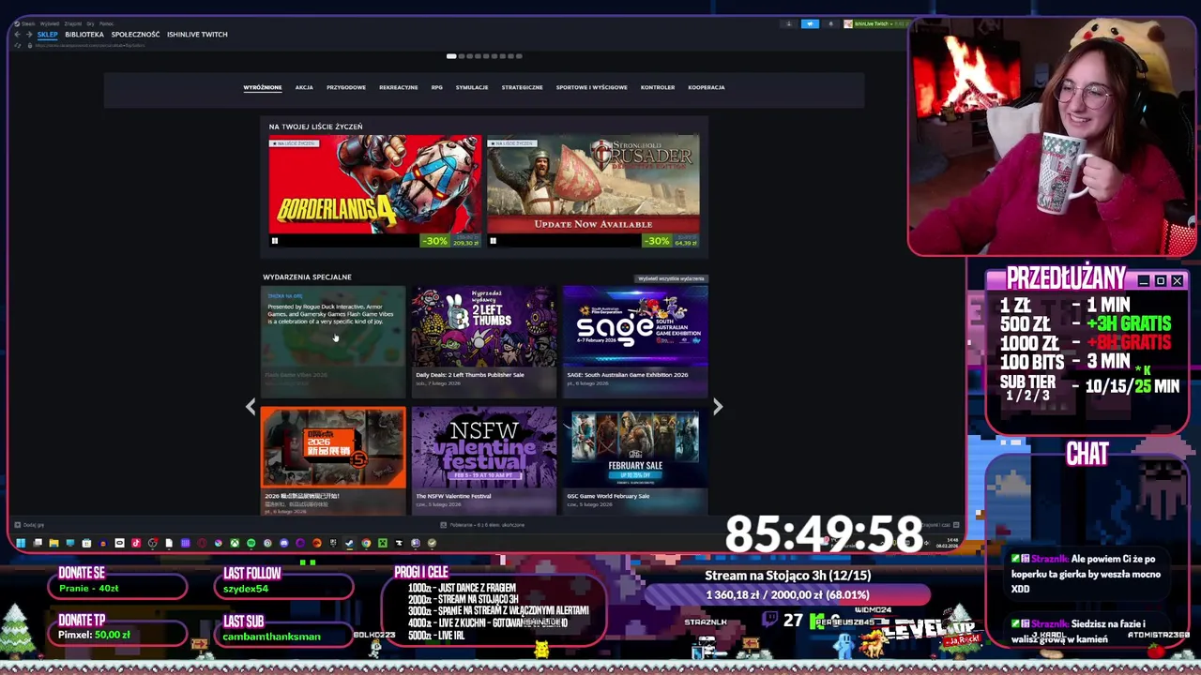Open the Pomoc menu

pyautogui.click(x=106, y=23)
